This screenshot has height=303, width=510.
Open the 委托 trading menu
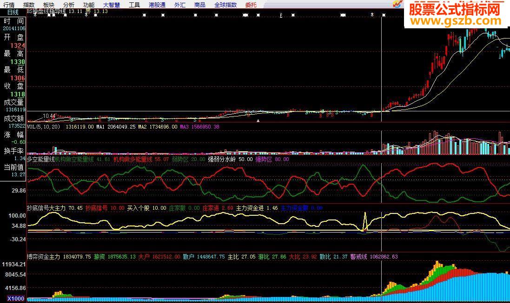tap(251, 5)
